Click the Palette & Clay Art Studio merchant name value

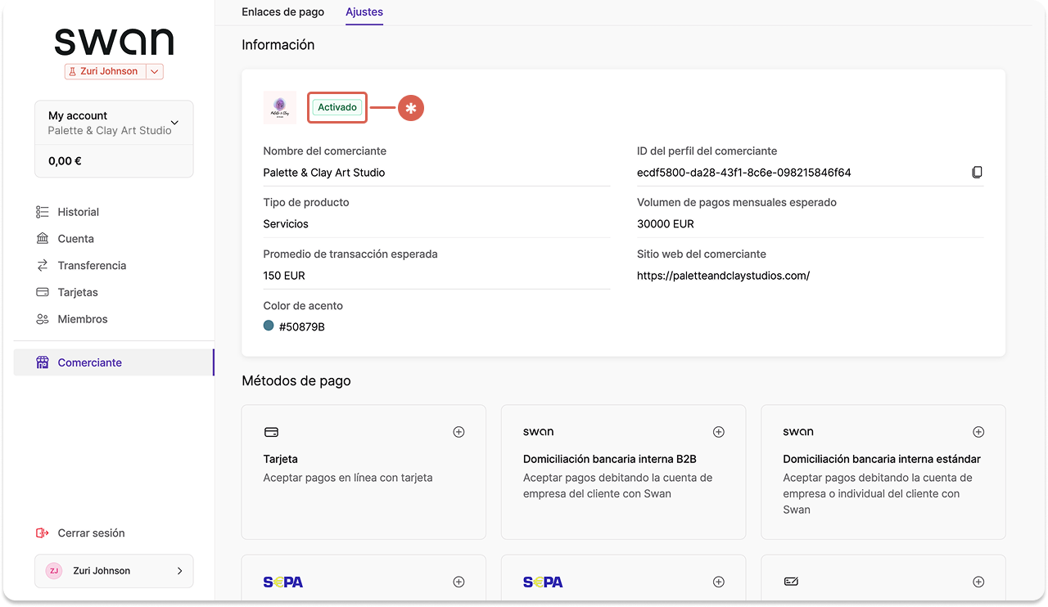[x=324, y=173]
